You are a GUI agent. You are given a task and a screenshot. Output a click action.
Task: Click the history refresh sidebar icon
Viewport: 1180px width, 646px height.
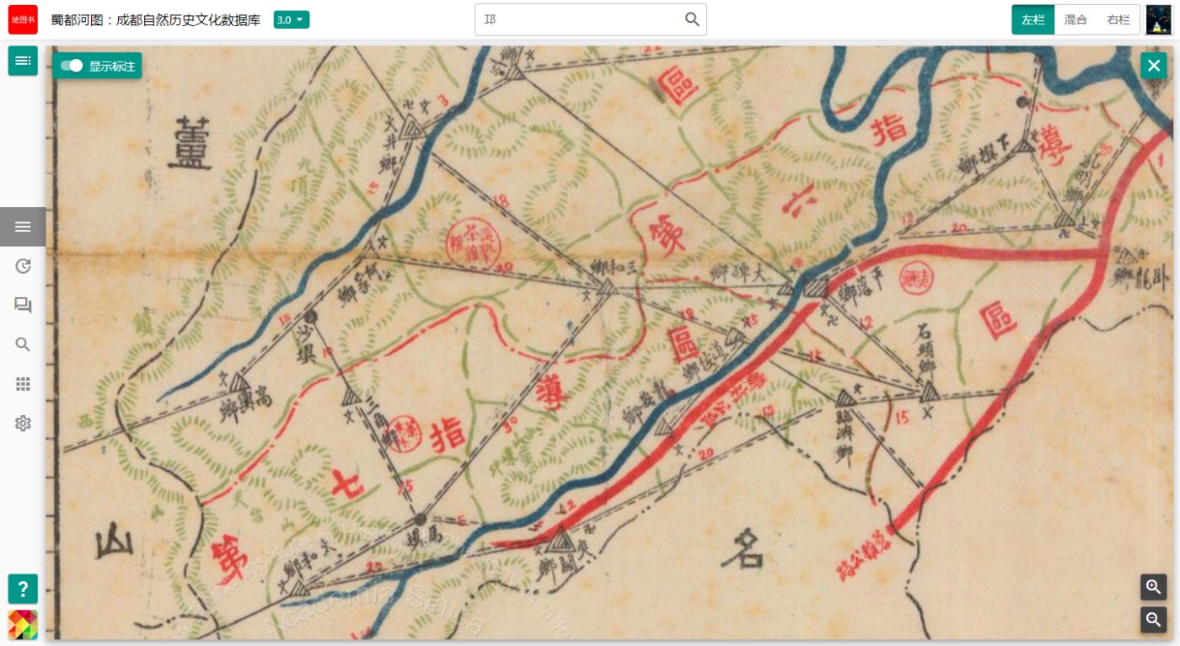tap(23, 266)
